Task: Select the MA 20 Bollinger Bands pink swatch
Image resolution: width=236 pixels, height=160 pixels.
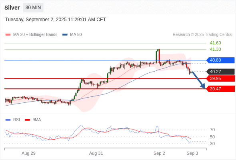Action: coord(8,35)
